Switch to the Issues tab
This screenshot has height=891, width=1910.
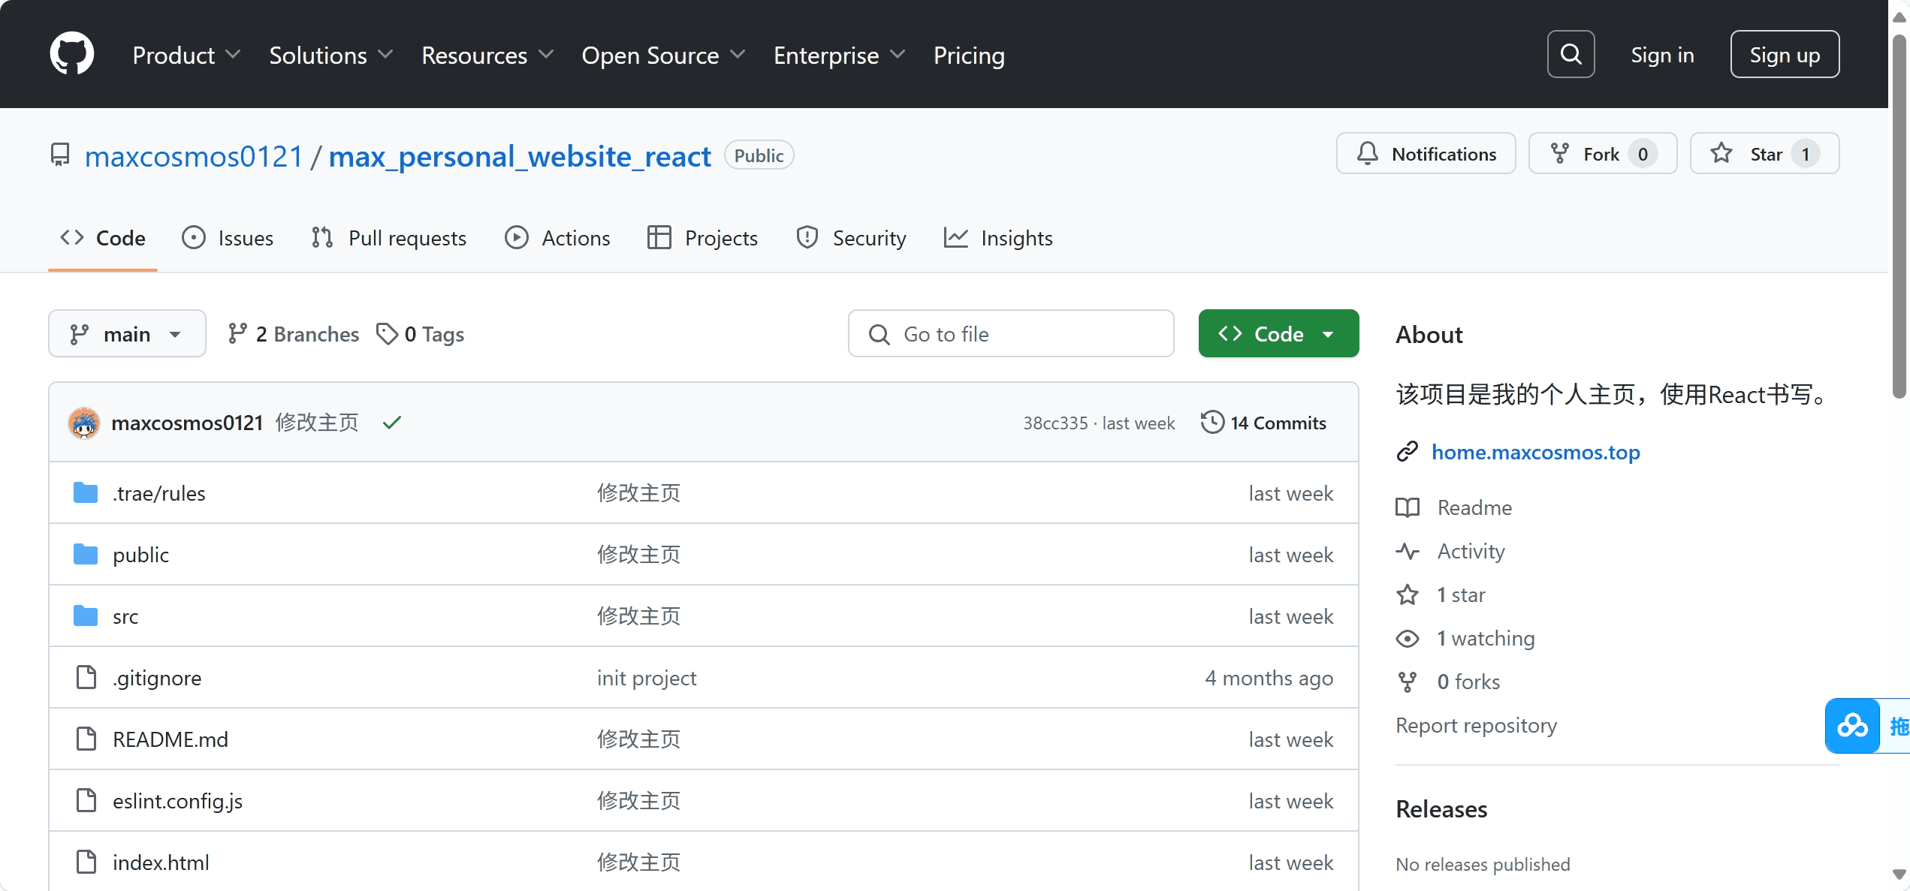click(x=228, y=238)
